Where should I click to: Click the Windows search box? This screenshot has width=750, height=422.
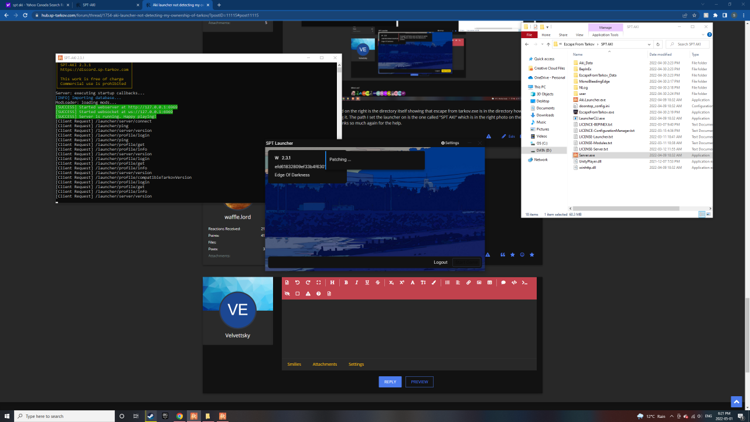click(64, 416)
